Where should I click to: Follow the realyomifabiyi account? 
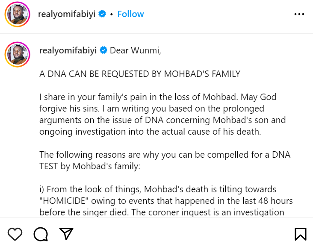pyautogui.click(x=130, y=14)
